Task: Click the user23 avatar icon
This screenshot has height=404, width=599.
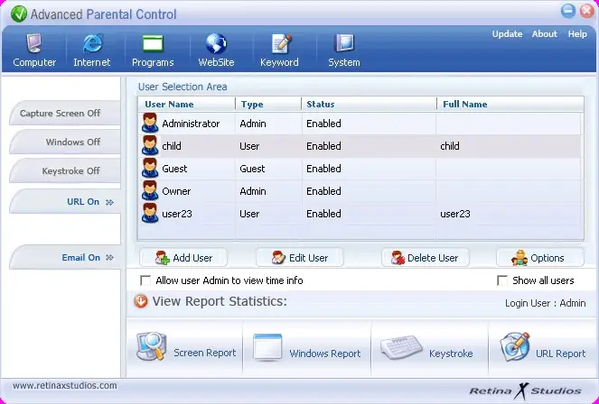Action: coord(150,213)
